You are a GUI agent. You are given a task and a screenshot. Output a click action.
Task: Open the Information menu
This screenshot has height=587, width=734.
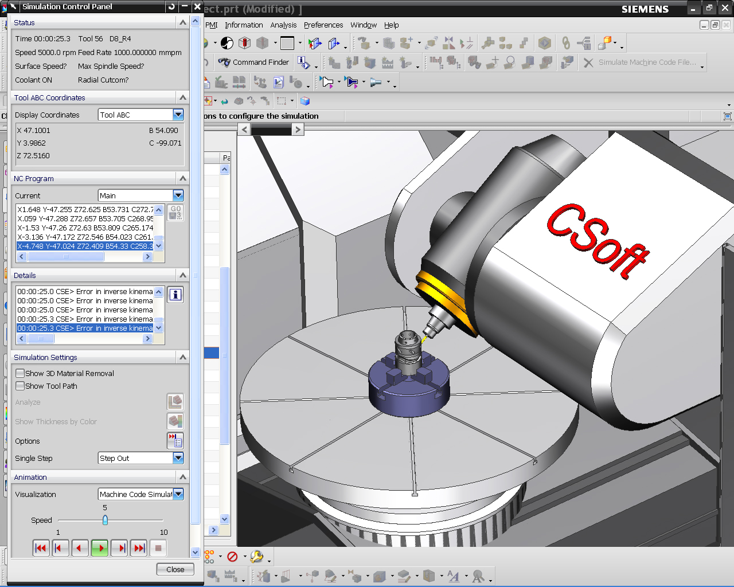[244, 25]
